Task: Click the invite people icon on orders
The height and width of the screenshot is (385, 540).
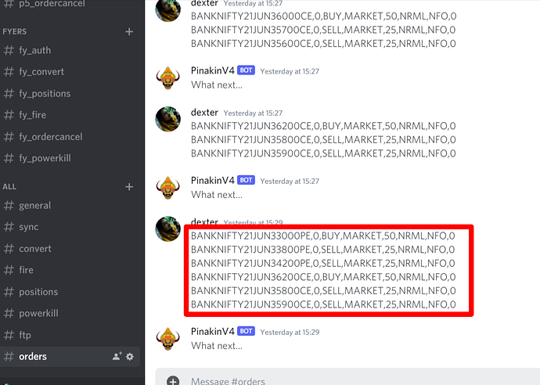Action: coord(117,356)
